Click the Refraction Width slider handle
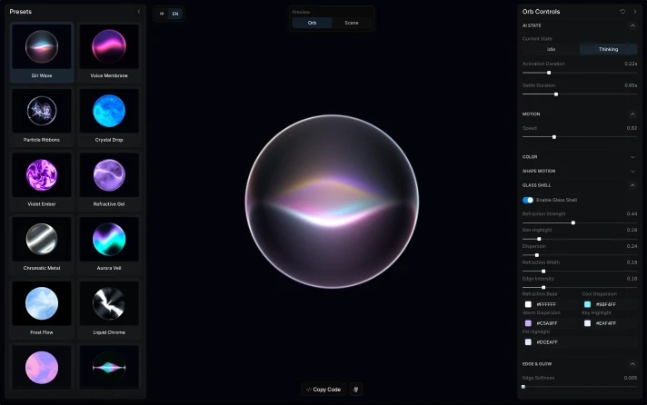This screenshot has width=647, height=405. pyautogui.click(x=543, y=271)
